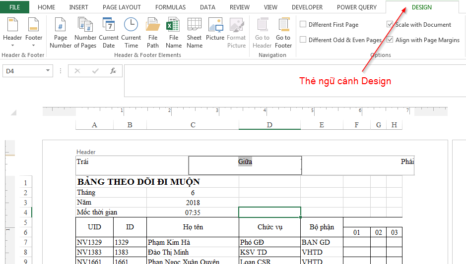Screen dimensions: 466x264
Task: Insert Current Time element
Action: [131, 33]
